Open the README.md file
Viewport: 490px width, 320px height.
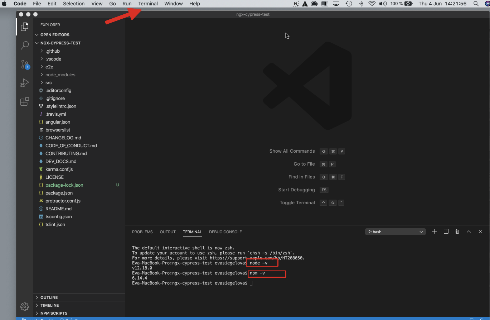58,209
